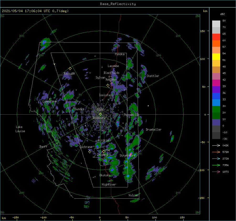Screen dimensions: 236x221
Task: Click the yellow 51-54 dBZ legend swatch
Action: pos(216,57)
